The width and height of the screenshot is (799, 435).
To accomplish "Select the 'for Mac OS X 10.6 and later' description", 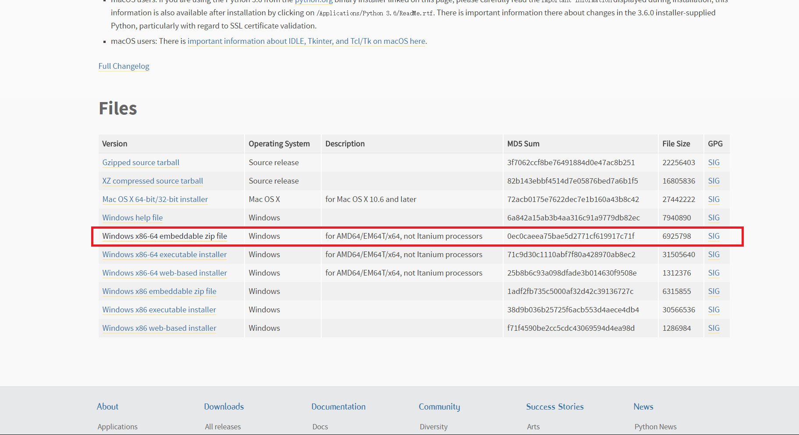I will click(371, 199).
